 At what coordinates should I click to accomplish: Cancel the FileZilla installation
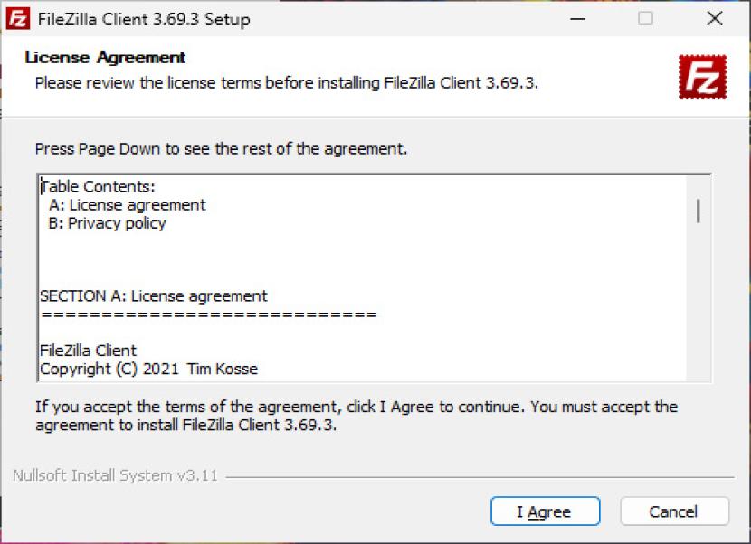pyautogui.click(x=674, y=511)
